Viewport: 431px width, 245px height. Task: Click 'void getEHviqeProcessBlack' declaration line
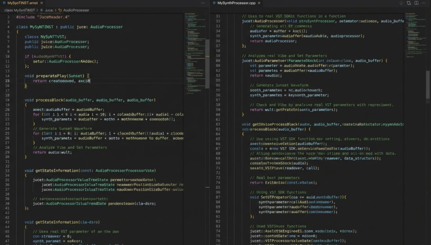(x=323, y=124)
